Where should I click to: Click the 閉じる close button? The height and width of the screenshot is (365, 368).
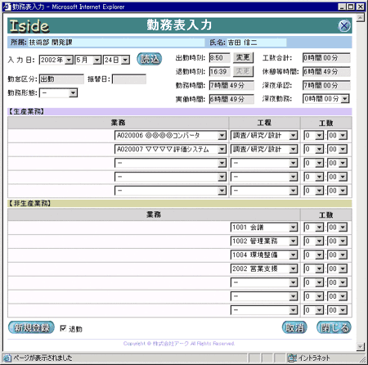[334, 327]
